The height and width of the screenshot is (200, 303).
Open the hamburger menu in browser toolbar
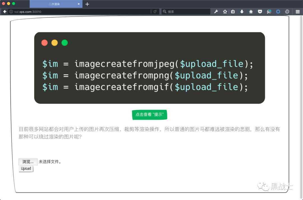298,12
